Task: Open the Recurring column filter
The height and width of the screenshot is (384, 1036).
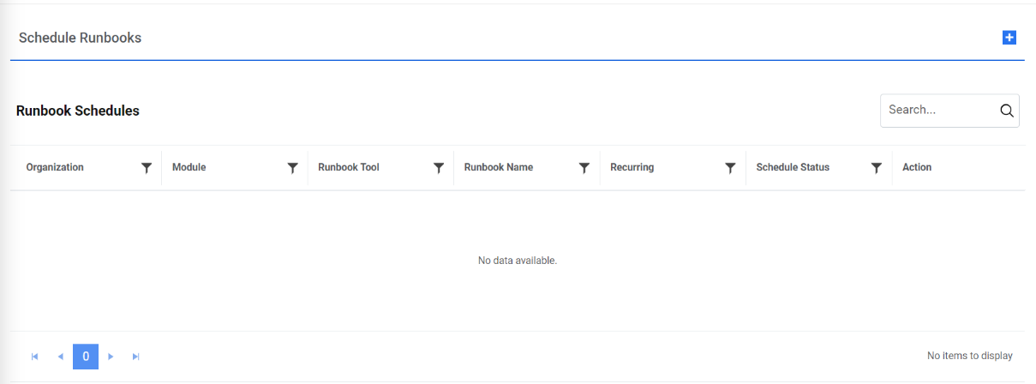Action: (730, 168)
